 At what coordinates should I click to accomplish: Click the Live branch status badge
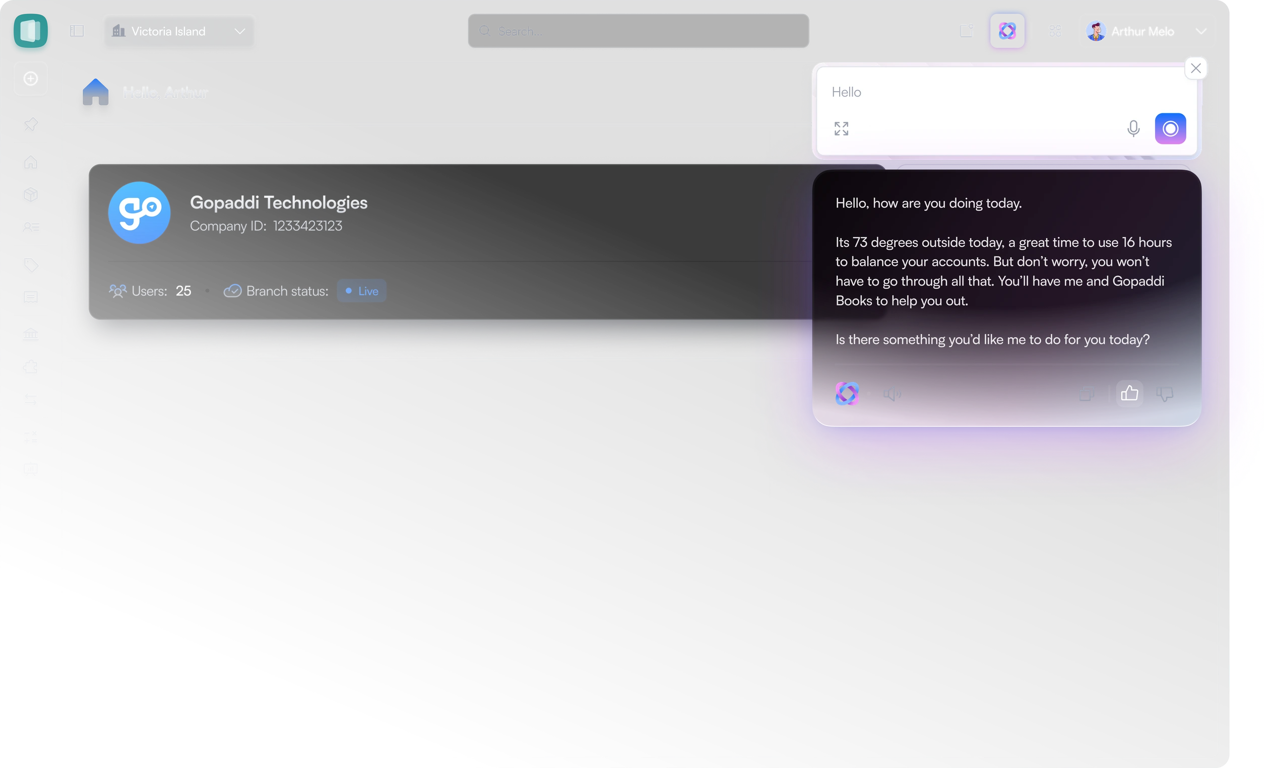[x=361, y=291]
